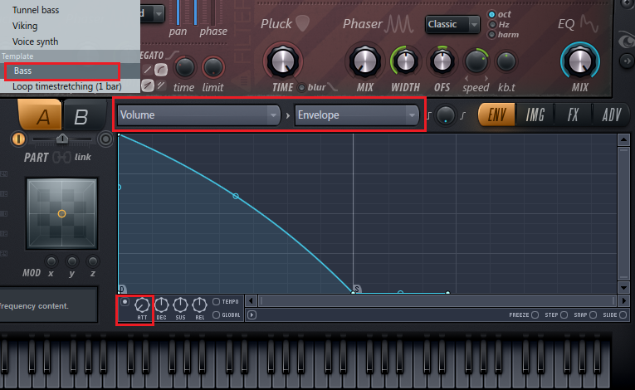The height and width of the screenshot is (390, 635).
Task: Switch to the FX tab
Action: coord(574,115)
